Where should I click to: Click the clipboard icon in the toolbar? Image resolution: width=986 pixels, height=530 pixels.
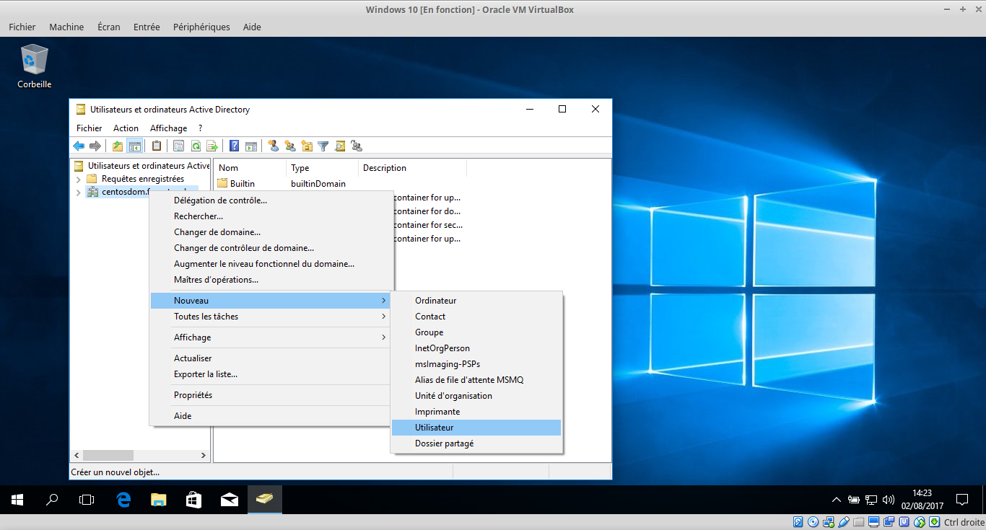coord(157,146)
